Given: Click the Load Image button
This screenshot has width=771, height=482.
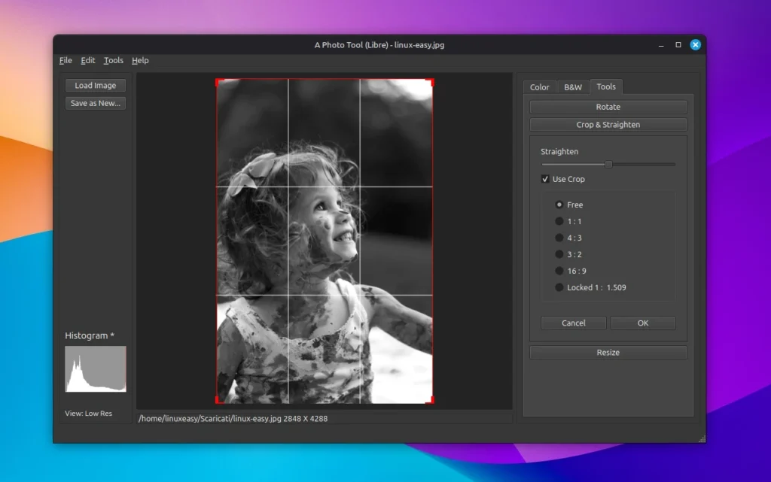Looking at the screenshot, I should (94, 85).
